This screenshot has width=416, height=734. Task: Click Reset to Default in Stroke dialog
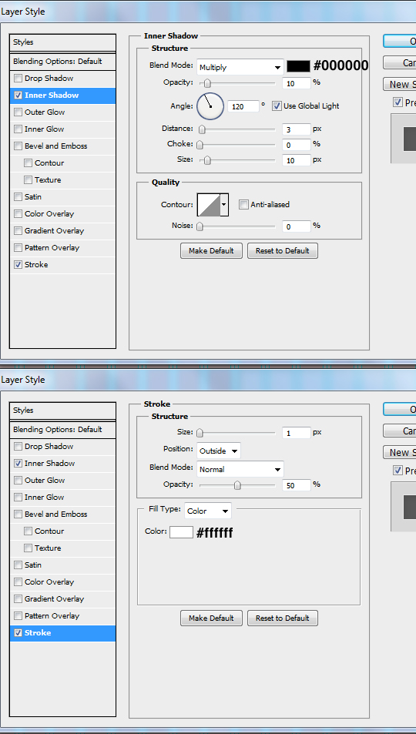pyautogui.click(x=283, y=618)
